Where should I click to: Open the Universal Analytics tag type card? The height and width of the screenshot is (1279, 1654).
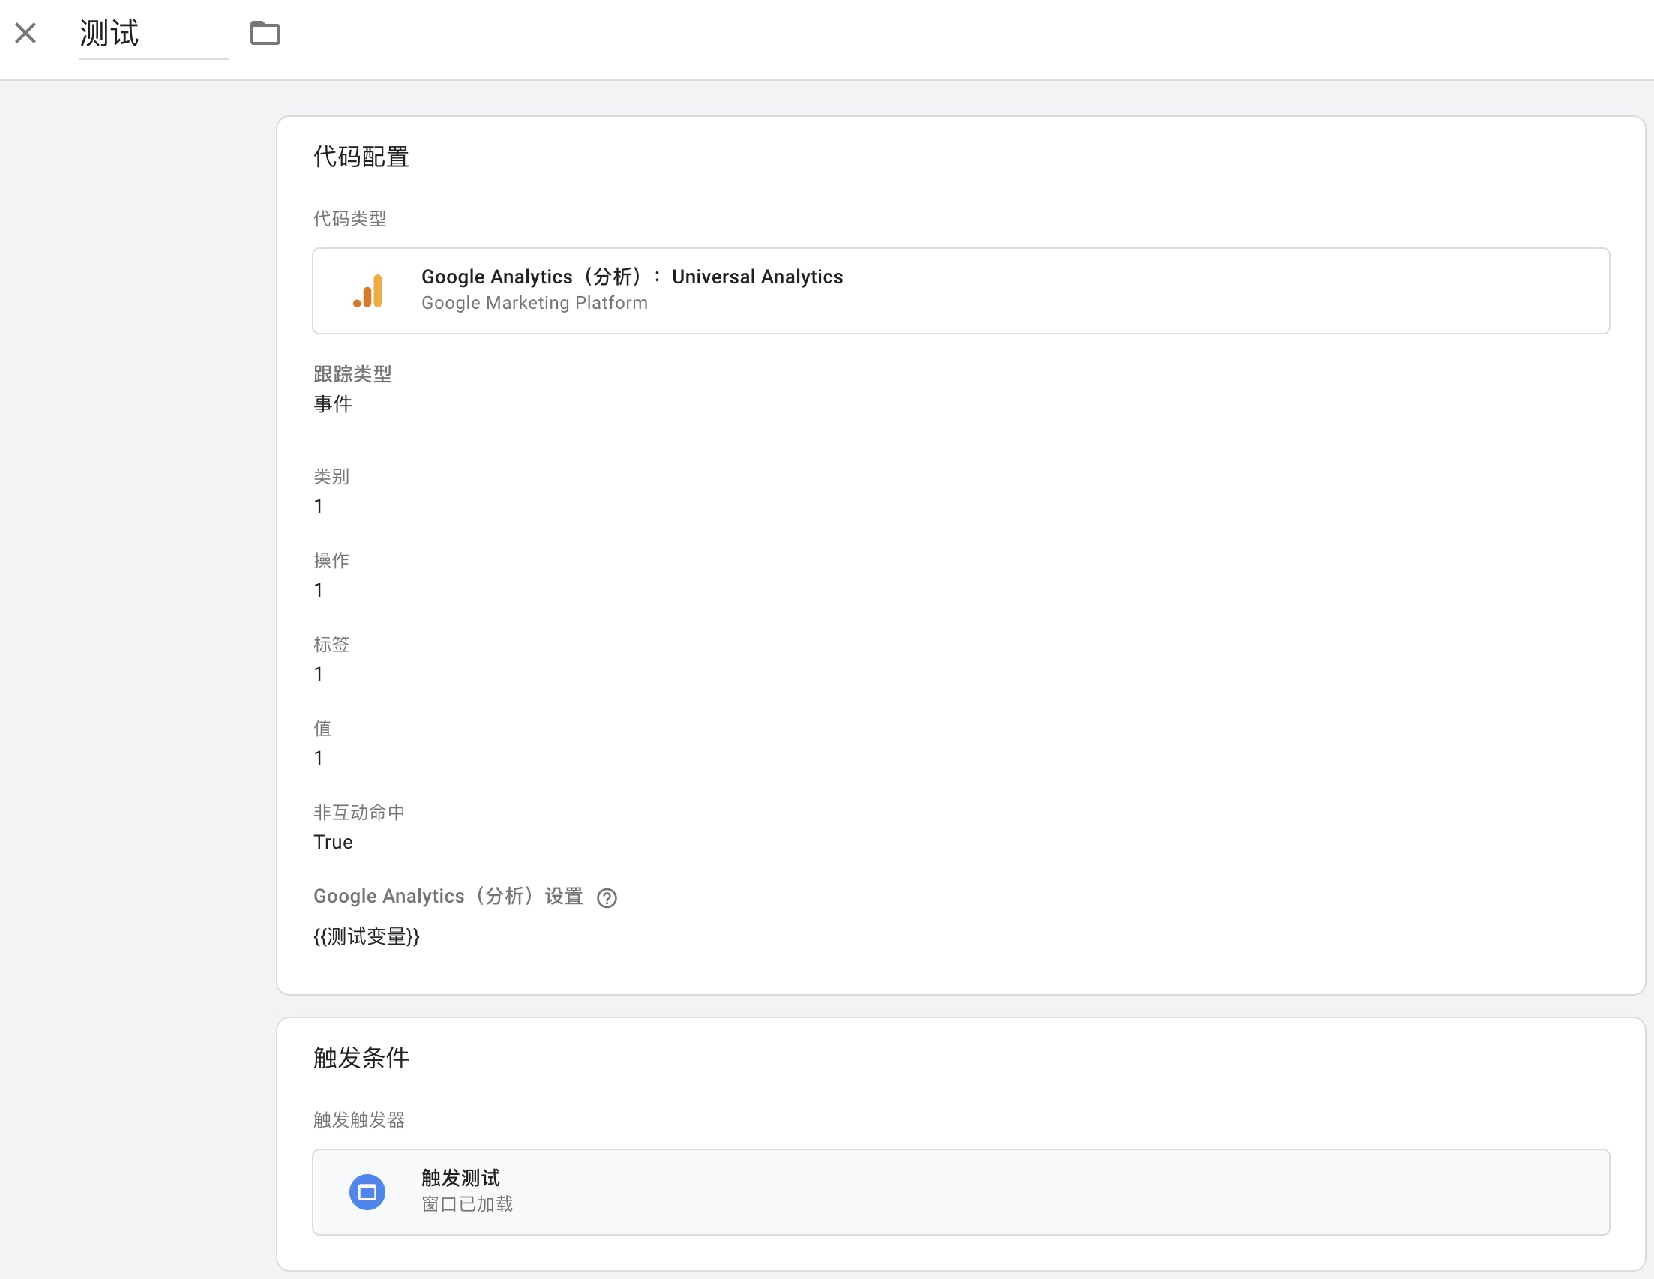coord(960,291)
